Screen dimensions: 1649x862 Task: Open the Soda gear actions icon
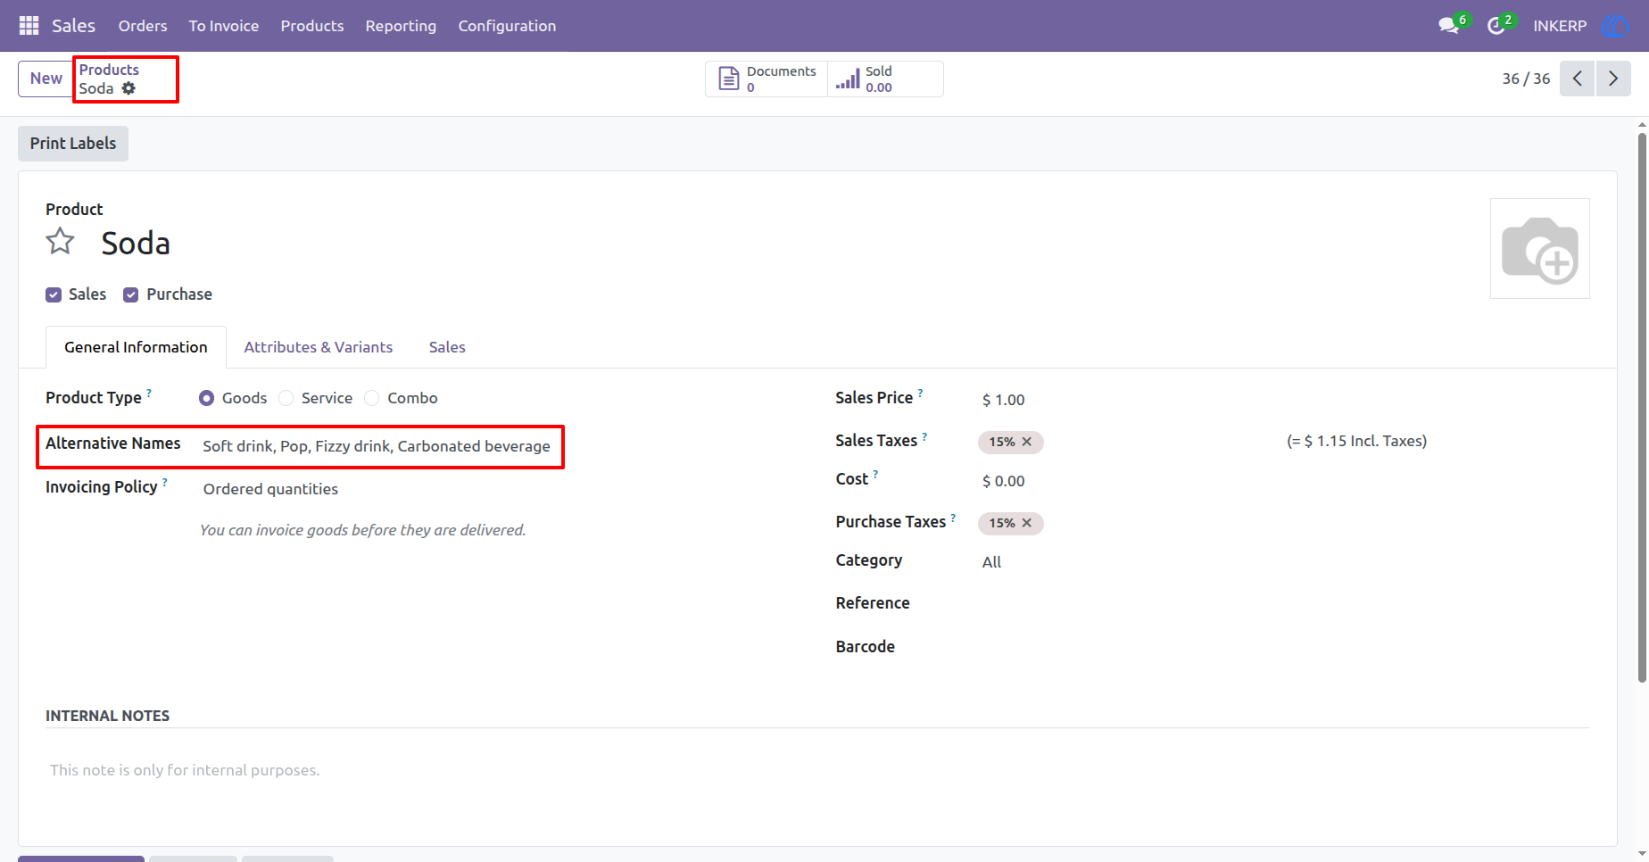pyautogui.click(x=128, y=88)
